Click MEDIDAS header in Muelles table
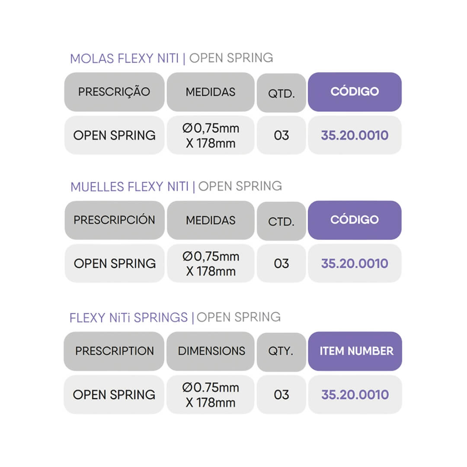 pos(211,220)
